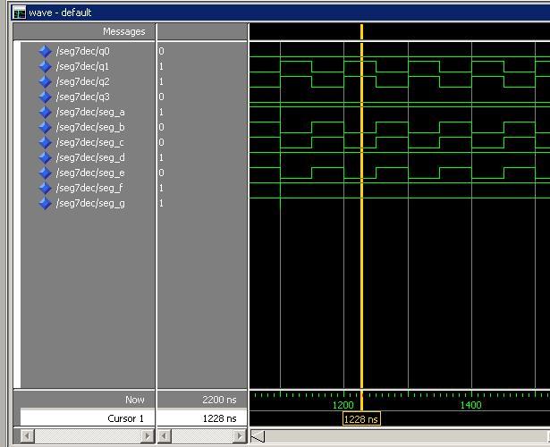550x447 pixels.
Task: Select the /seg7dec/seg_f signal name
Action: tap(89, 188)
